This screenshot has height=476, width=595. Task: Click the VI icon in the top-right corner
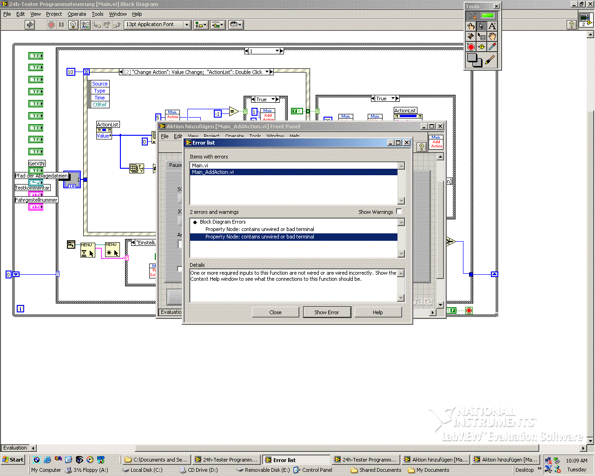(585, 20)
